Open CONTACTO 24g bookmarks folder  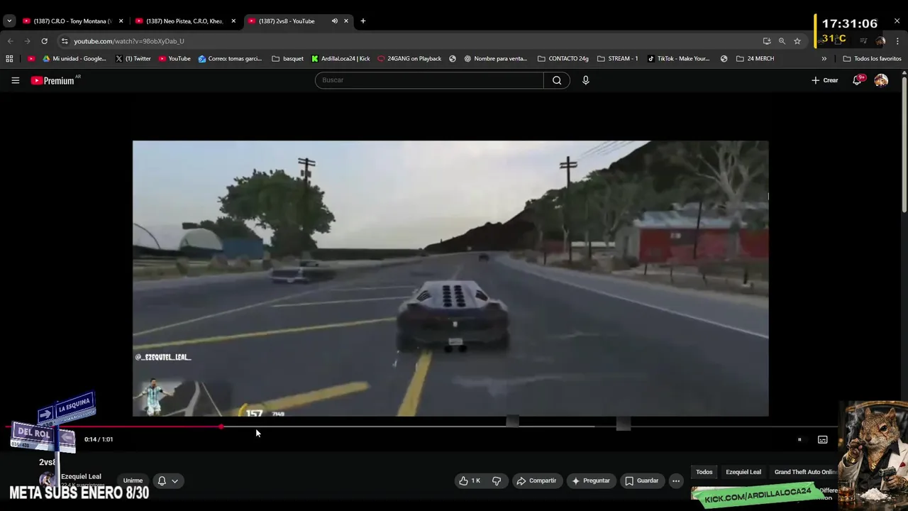[563, 59]
